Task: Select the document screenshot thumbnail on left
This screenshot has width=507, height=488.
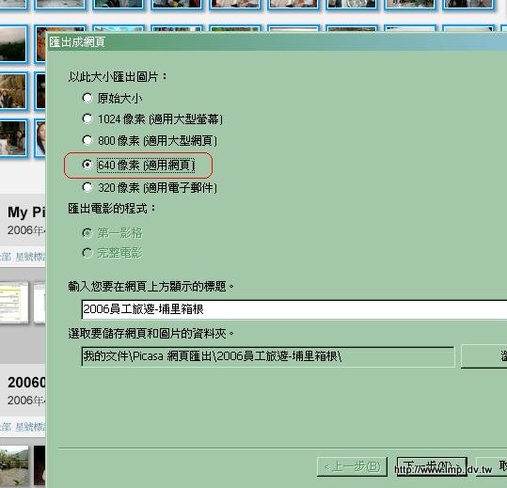Action: [13, 302]
